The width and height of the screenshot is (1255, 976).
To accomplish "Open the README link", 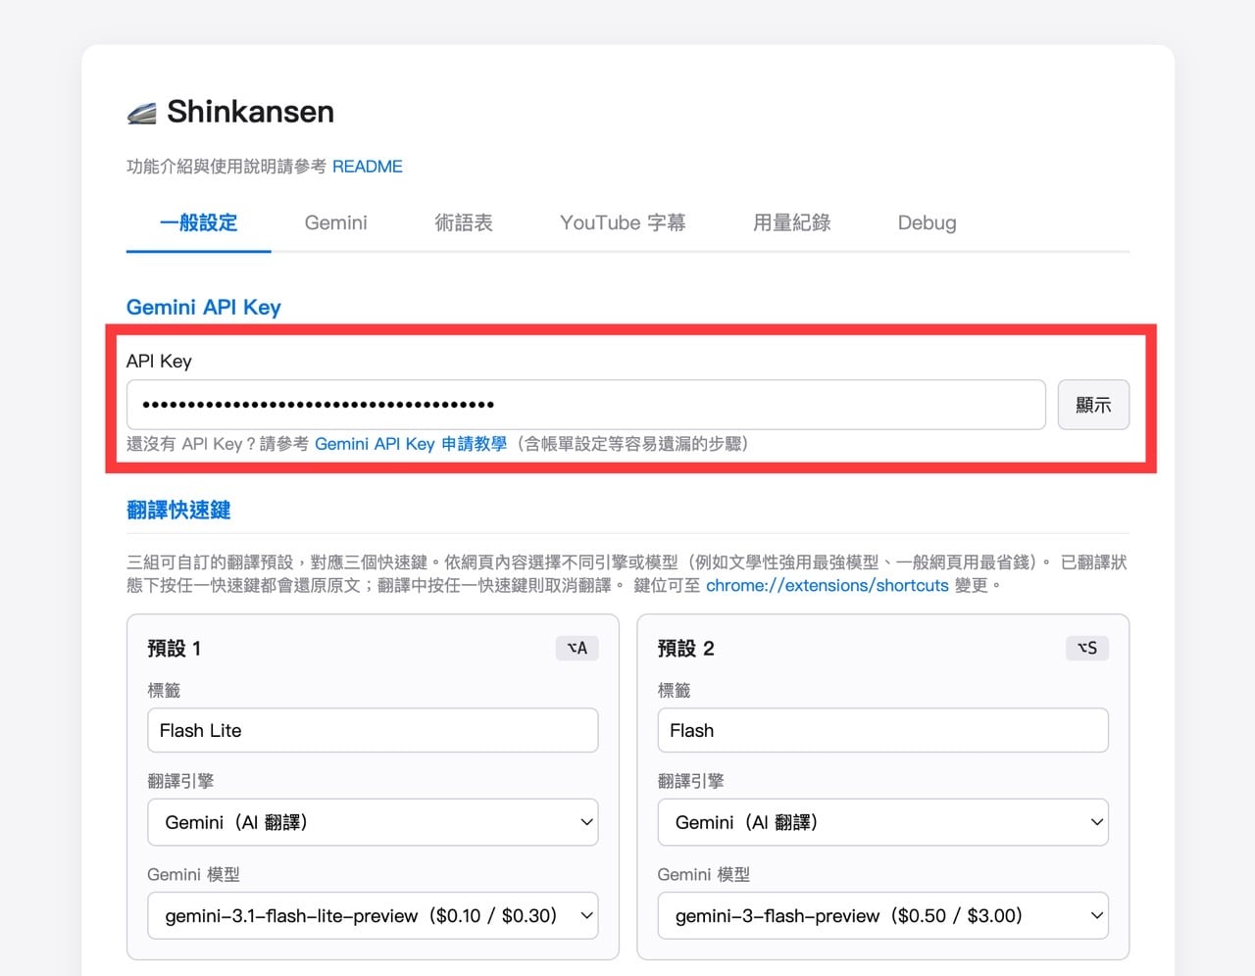I will click(367, 167).
